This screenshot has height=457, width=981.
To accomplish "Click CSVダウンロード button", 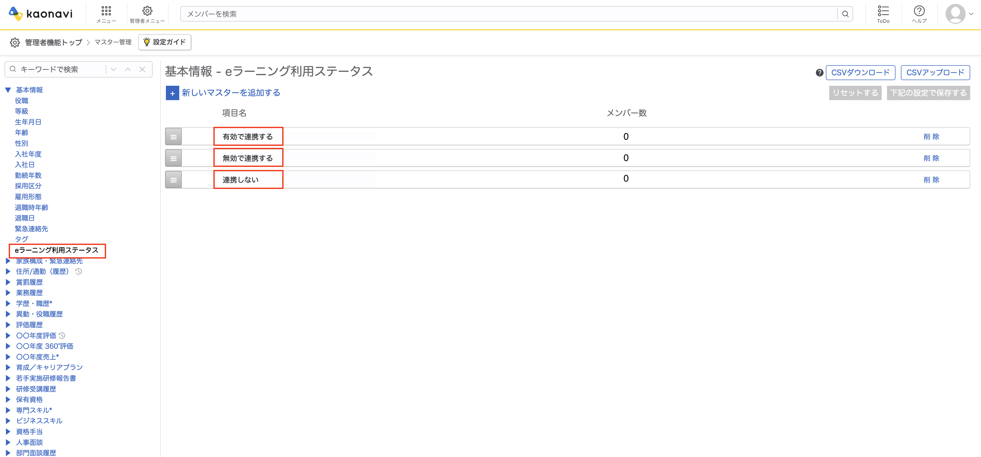I will tap(860, 72).
